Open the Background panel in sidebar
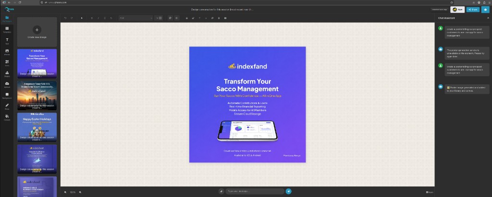 [7, 95]
